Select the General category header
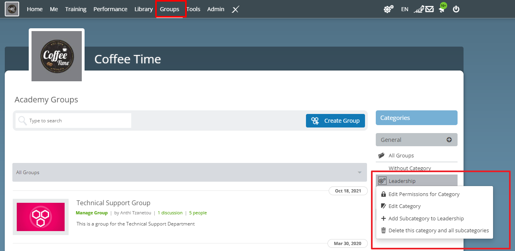The height and width of the screenshot is (251, 515). pos(416,140)
